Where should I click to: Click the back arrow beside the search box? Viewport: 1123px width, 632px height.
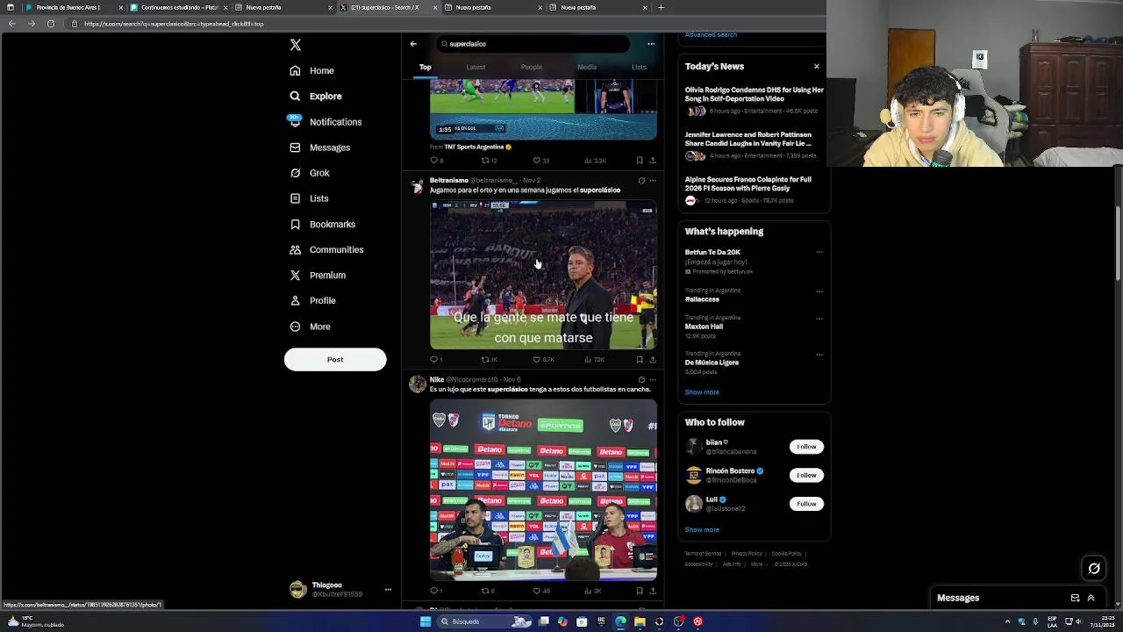(x=413, y=44)
